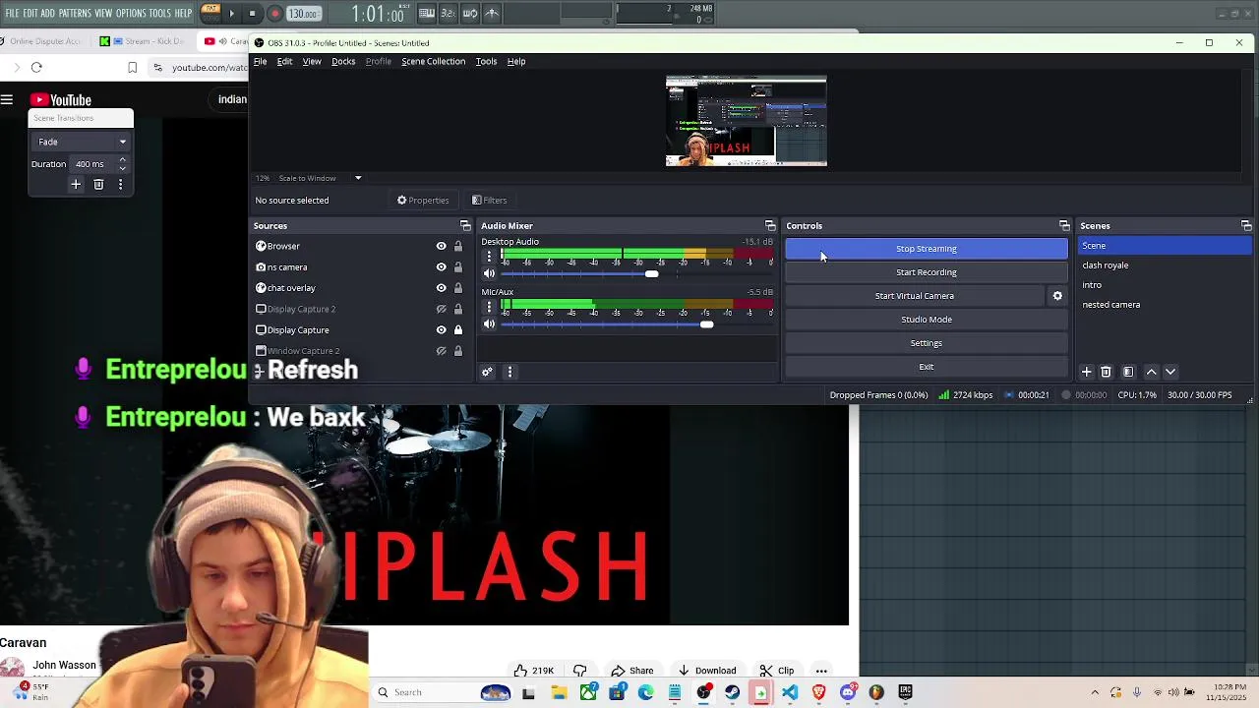1259x708 pixels.
Task: Start the Virtual Camera
Action: (x=915, y=296)
